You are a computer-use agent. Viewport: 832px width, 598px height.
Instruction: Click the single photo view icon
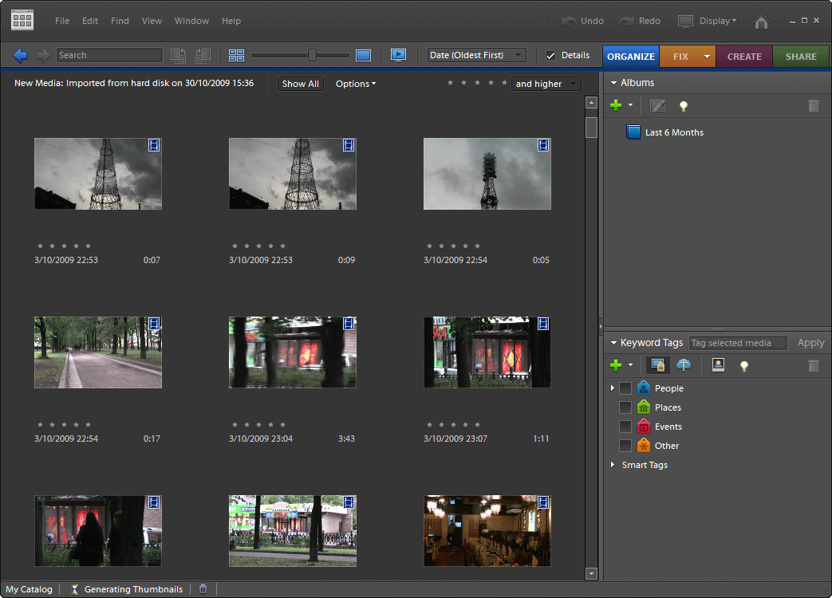[x=364, y=55]
